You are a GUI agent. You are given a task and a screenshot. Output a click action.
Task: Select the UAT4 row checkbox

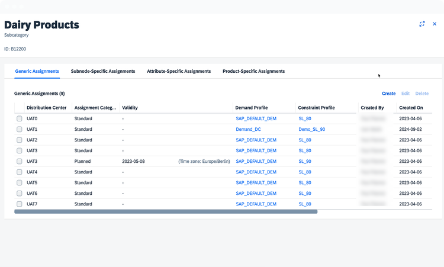20,172
